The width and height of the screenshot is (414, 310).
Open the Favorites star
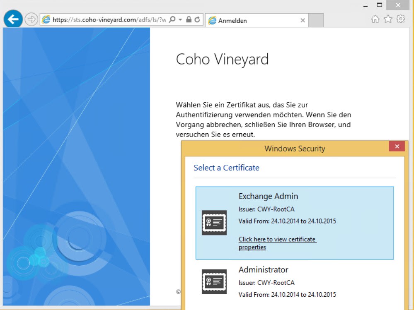(387, 19)
